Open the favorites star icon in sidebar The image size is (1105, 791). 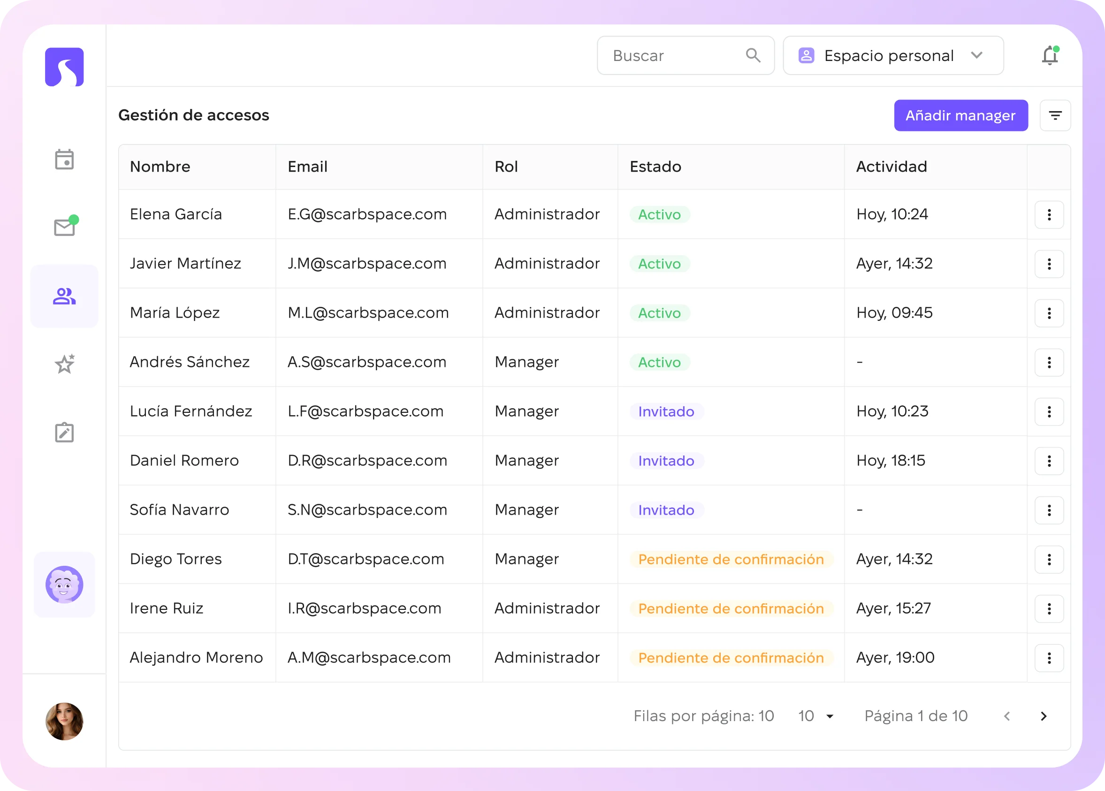(64, 364)
